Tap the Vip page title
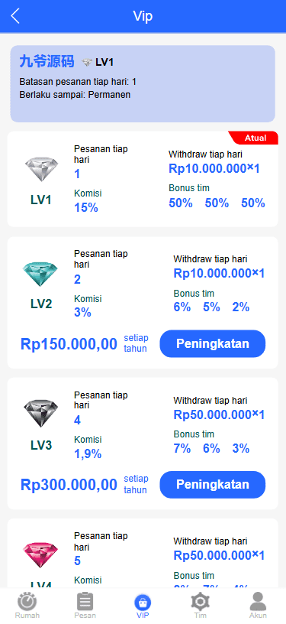Viewport: 286px width, 624px height. coord(143,16)
